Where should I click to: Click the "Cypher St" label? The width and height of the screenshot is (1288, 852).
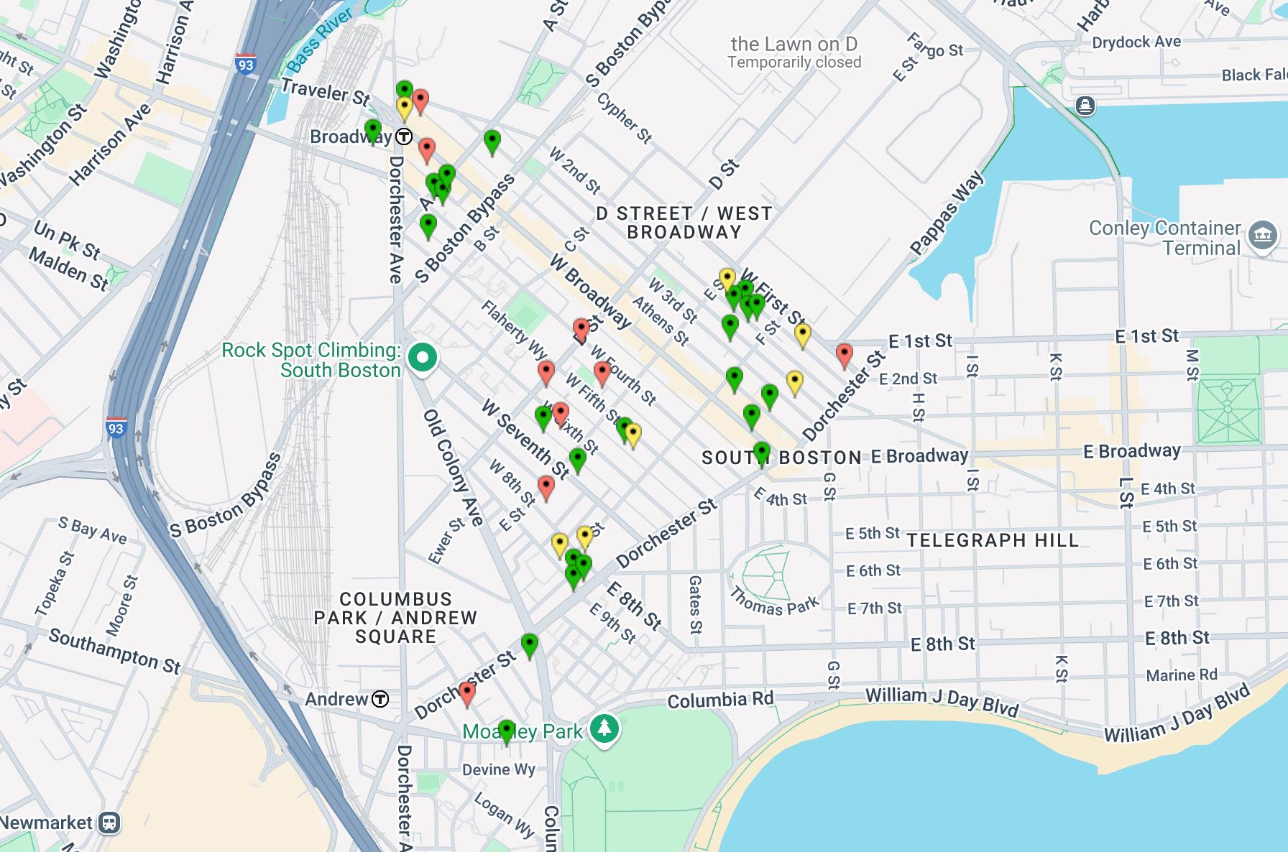point(624,119)
